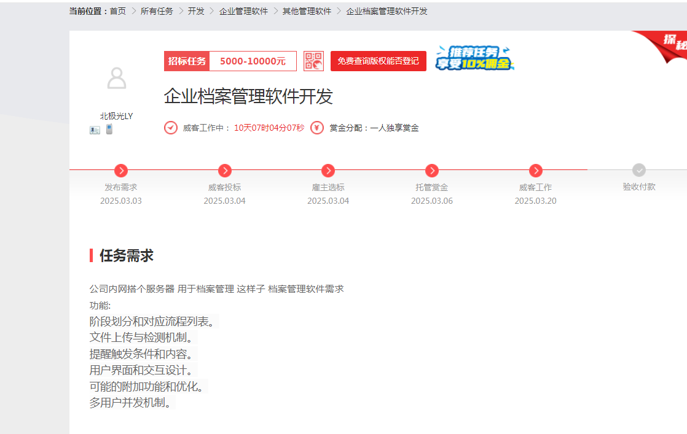This screenshot has height=434, width=687.
Task: Select the 发布需求 step marker
Action: point(121,171)
